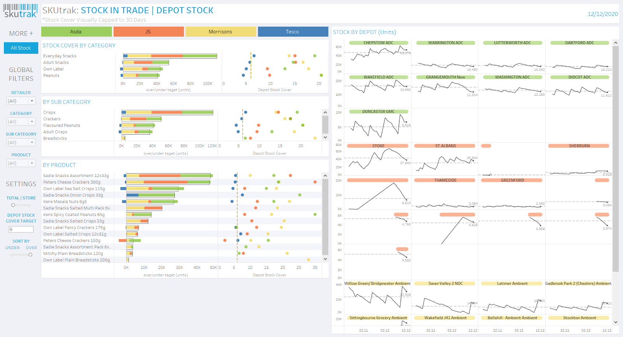Click the DIDCOT ADC depot header
The height and width of the screenshot is (337, 623).
point(579,77)
